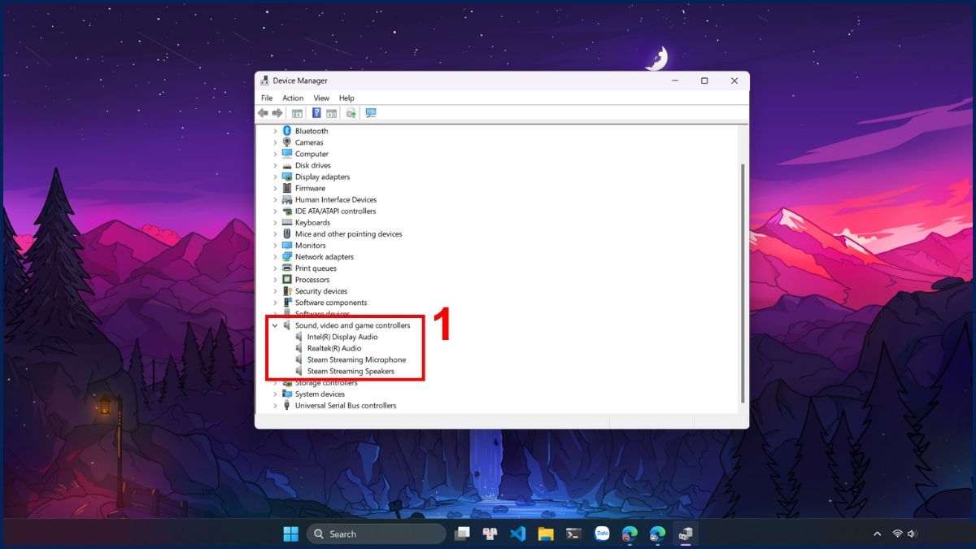Expand the Display adapters category
This screenshot has height=549, width=976.
pyautogui.click(x=274, y=176)
